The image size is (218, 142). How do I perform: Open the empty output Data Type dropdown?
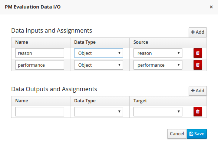click(99, 112)
